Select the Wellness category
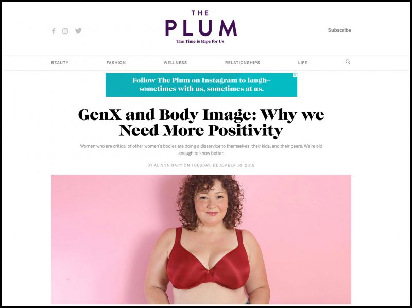This screenshot has width=412, height=308. pyautogui.click(x=175, y=63)
